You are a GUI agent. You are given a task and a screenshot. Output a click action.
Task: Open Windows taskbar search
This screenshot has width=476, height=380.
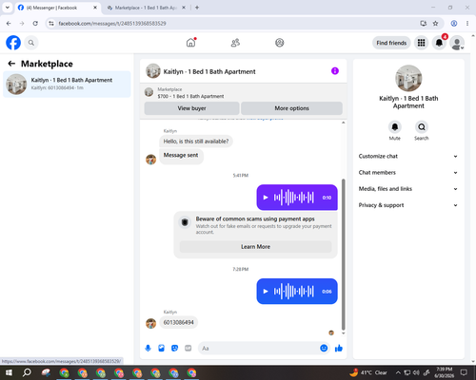[27, 372]
